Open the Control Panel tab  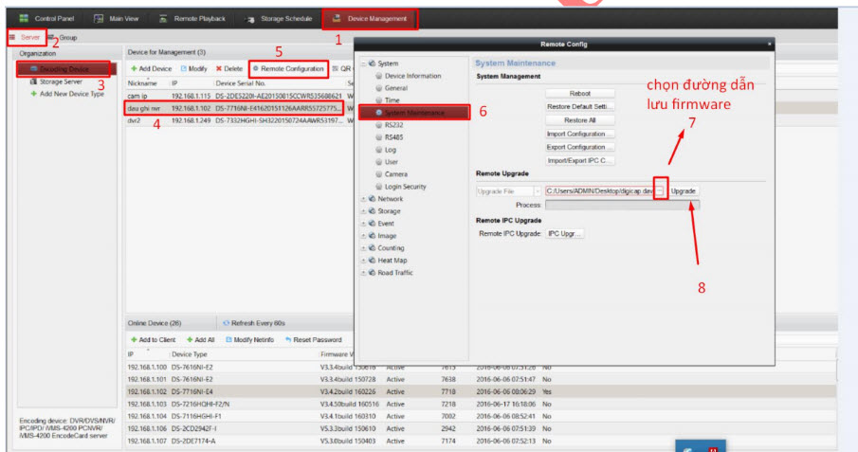(x=46, y=18)
